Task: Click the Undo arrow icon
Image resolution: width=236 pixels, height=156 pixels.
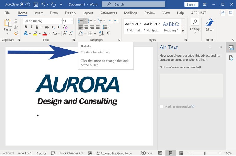Action: click(x=43, y=4)
